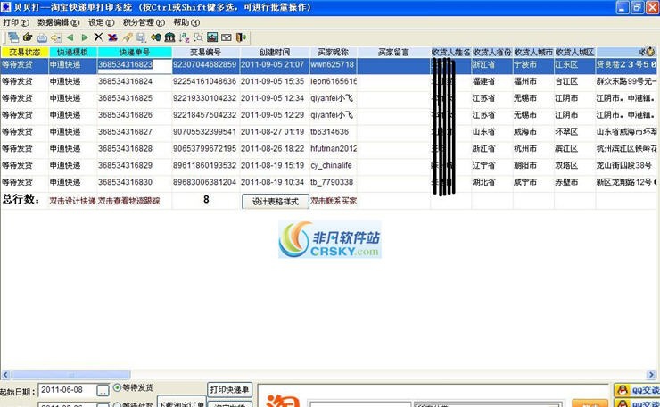
Task: Click the open folder toolbar icon
Action: coord(28,37)
